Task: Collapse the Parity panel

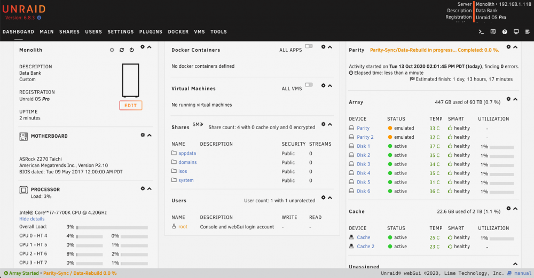Action: point(515,47)
